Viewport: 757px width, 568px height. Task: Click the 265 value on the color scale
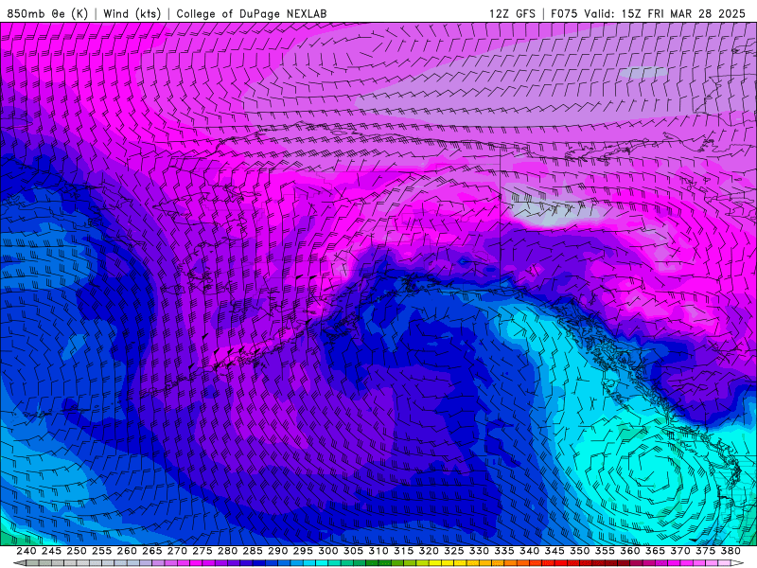[x=151, y=551]
